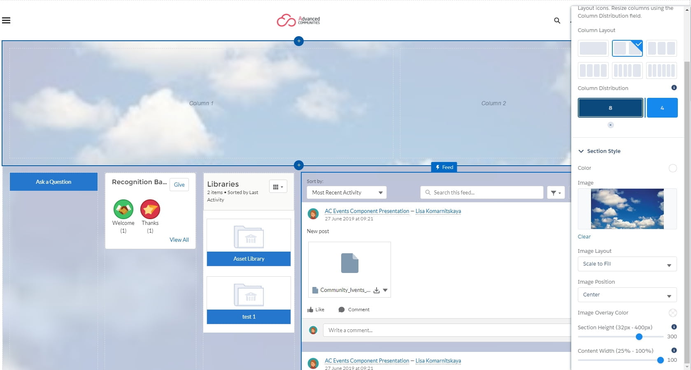Click the Thanks recognition badge icon

[x=150, y=209]
